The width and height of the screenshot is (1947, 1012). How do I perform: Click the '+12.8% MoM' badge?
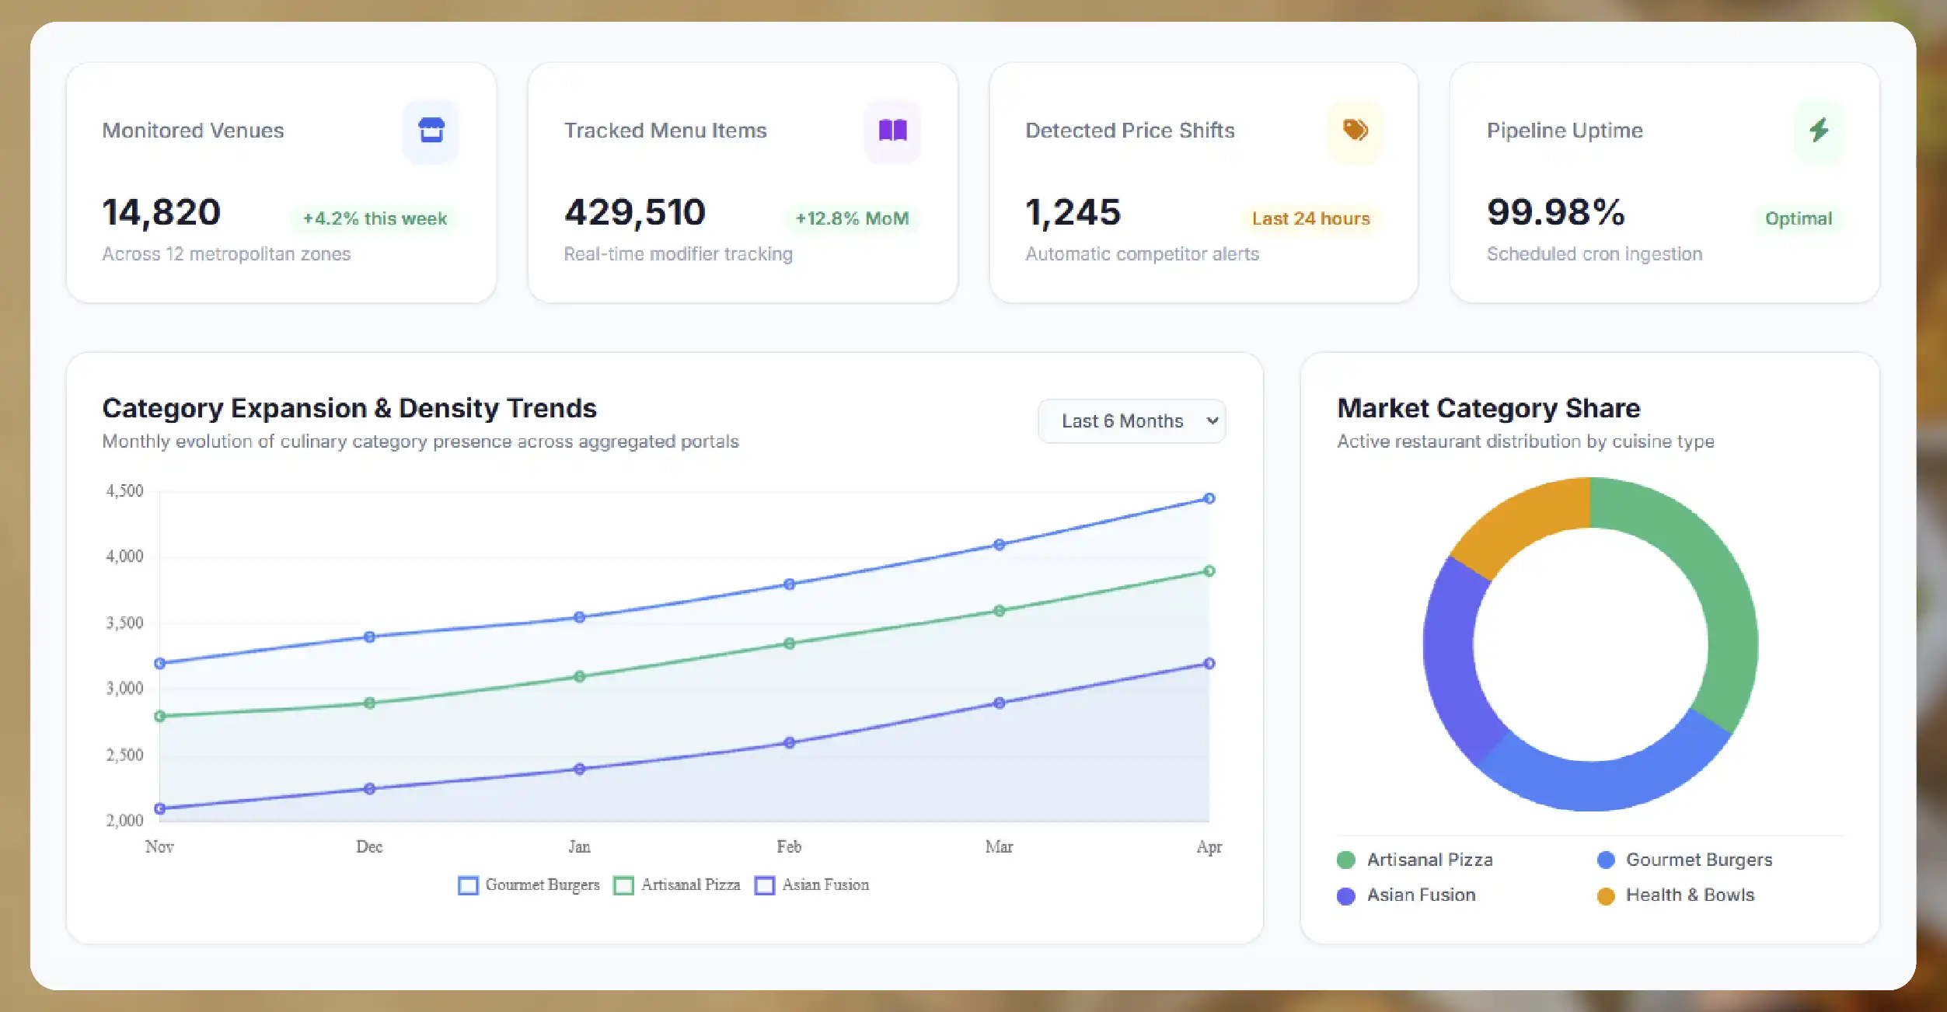click(x=852, y=218)
